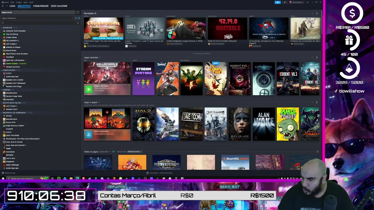Open the Steam menu in menu bar

(6, 2)
